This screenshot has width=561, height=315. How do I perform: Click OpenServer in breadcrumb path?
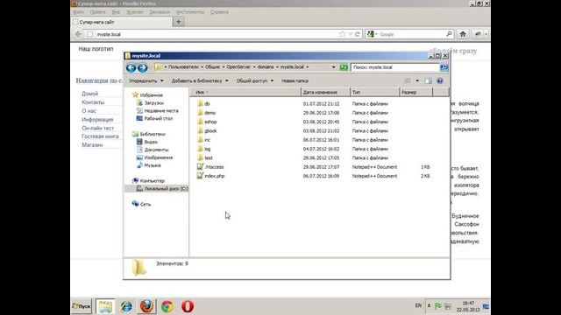(238, 66)
